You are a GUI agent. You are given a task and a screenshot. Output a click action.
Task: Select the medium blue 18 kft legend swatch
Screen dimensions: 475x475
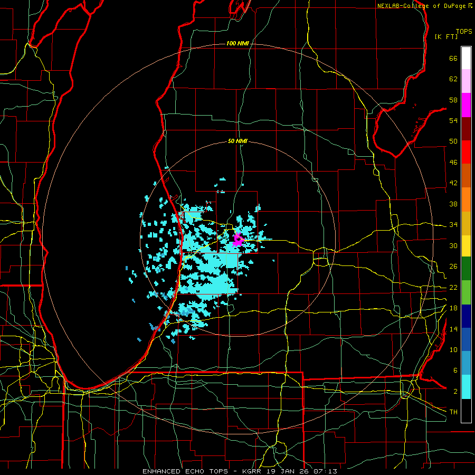(x=466, y=339)
